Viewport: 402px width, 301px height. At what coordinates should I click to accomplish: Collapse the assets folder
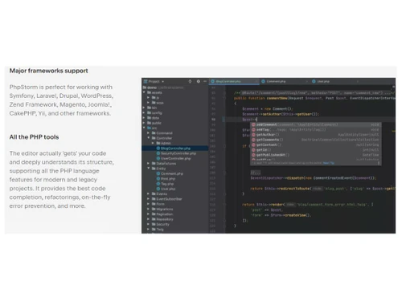click(x=144, y=92)
